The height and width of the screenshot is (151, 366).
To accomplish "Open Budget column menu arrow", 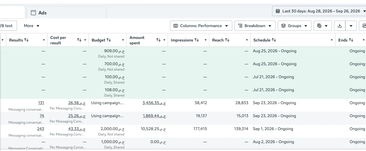I will point(123,40).
